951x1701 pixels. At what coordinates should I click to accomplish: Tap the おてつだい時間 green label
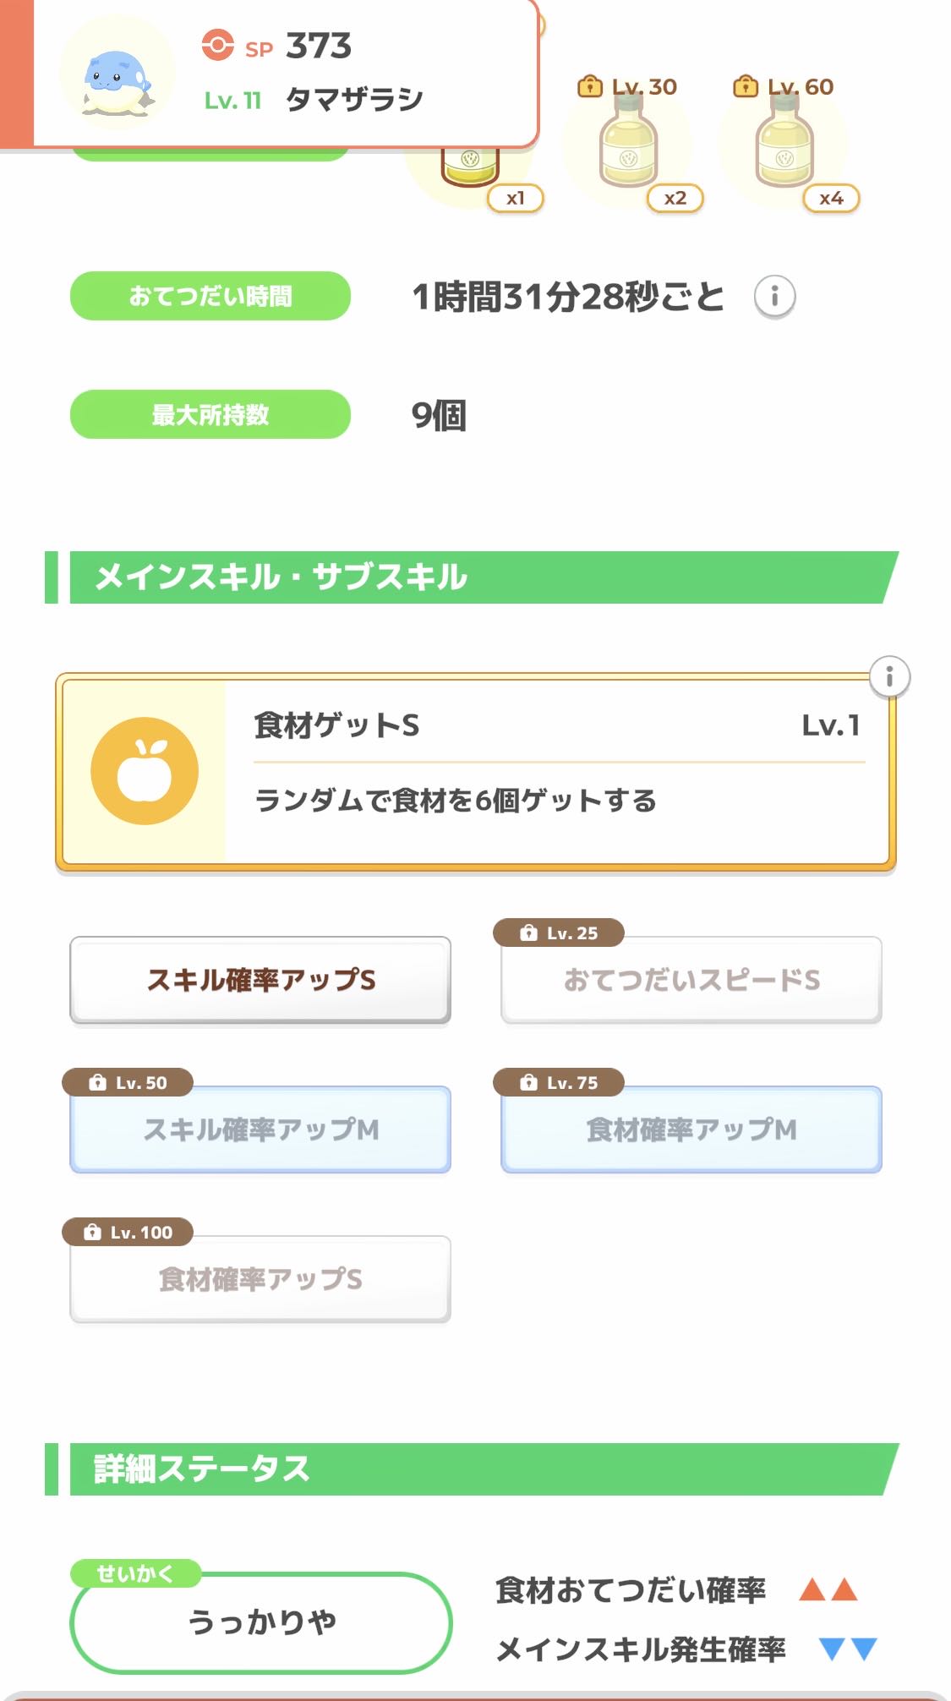(x=210, y=297)
